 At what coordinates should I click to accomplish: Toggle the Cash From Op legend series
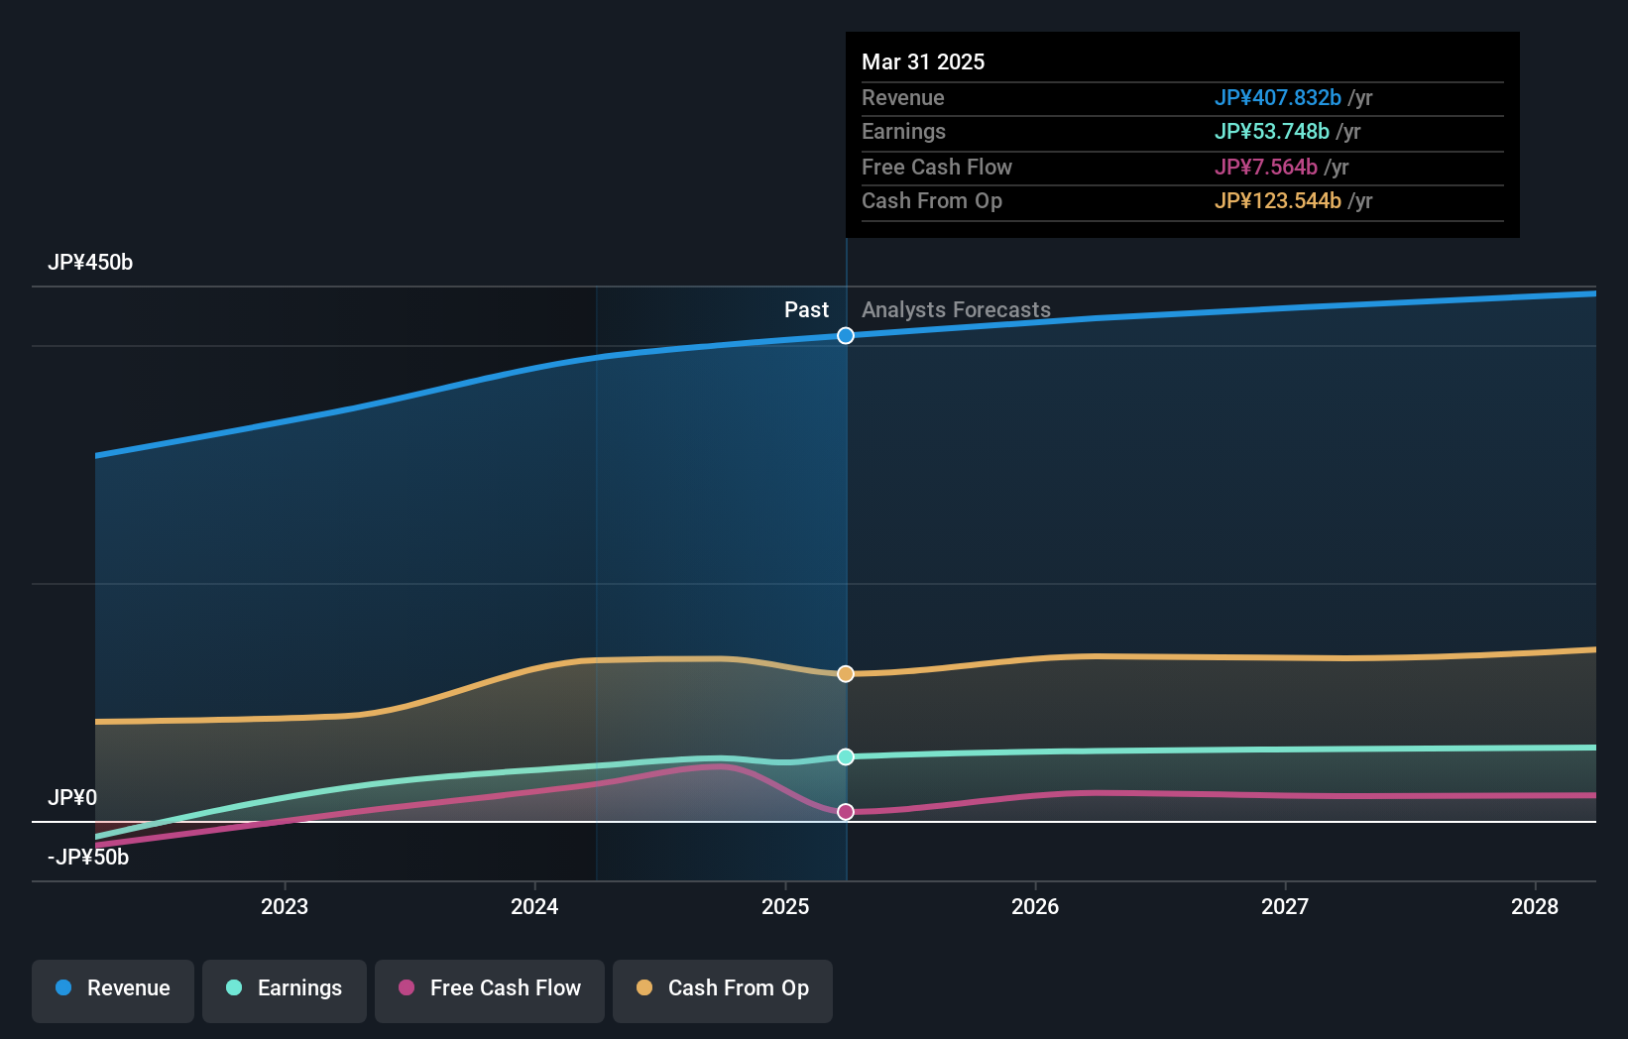coord(723,989)
